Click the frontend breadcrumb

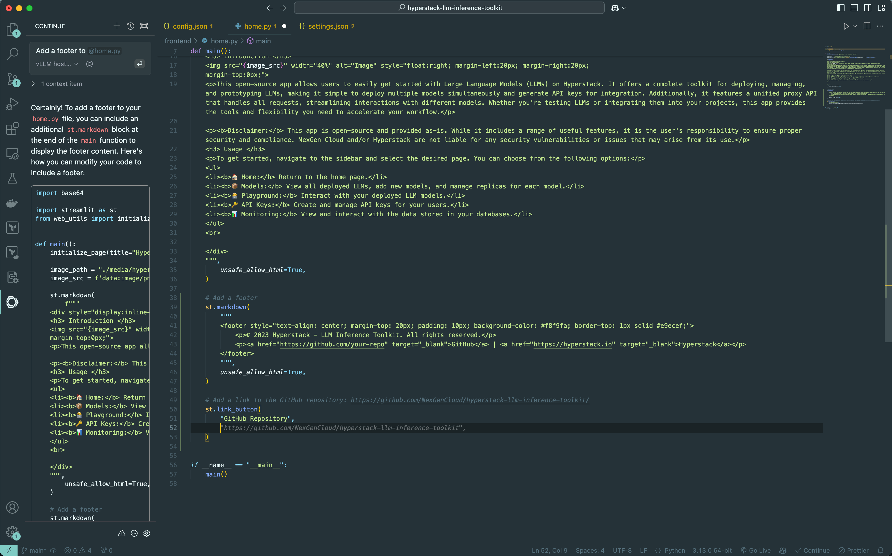tap(178, 41)
